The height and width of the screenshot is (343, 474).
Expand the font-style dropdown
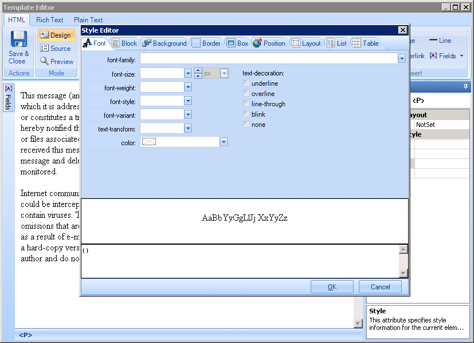[188, 101]
